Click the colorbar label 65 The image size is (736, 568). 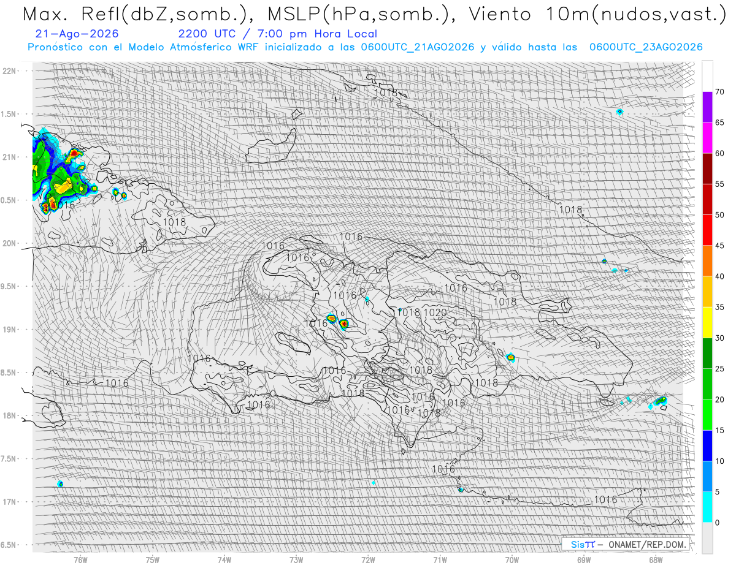[x=719, y=123]
